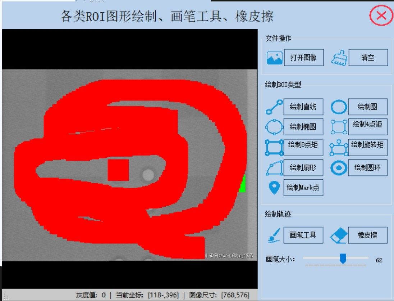Activate 绘制旋转矩 button
394x301 pixels.
click(368, 147)
